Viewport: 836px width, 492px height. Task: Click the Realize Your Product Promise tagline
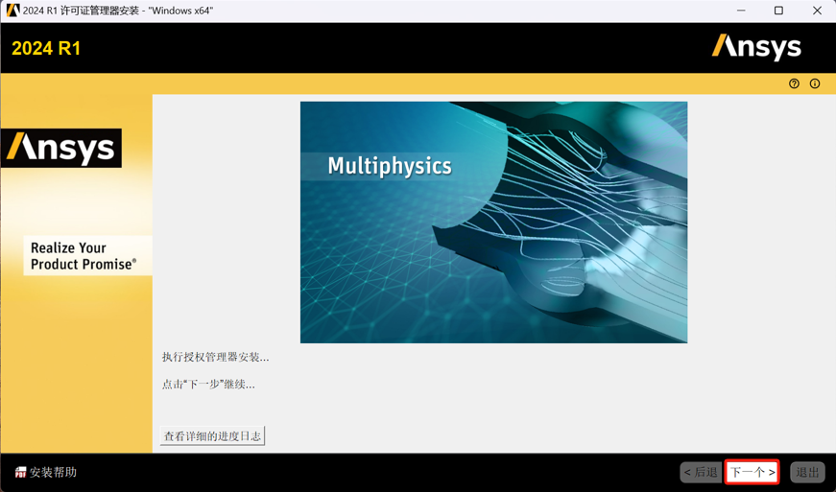tap(84, 256)
